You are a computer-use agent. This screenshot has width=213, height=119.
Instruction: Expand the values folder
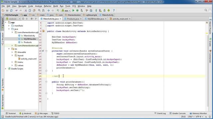[x=12, y=65]
